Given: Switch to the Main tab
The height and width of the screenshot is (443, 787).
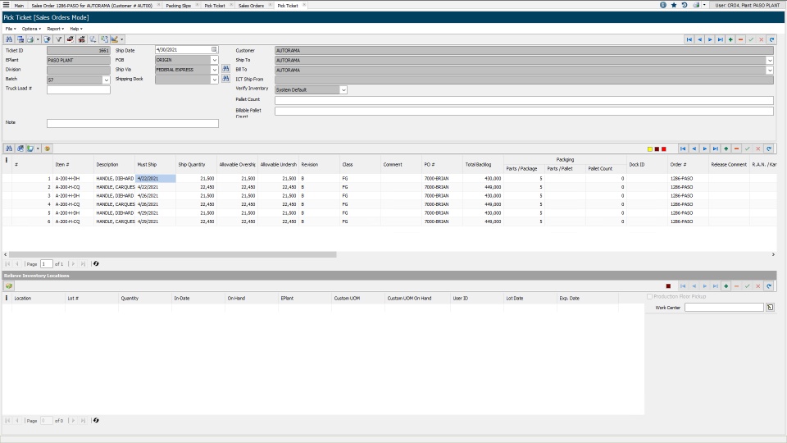Looking at the screenshot, I should pos(19,6).
